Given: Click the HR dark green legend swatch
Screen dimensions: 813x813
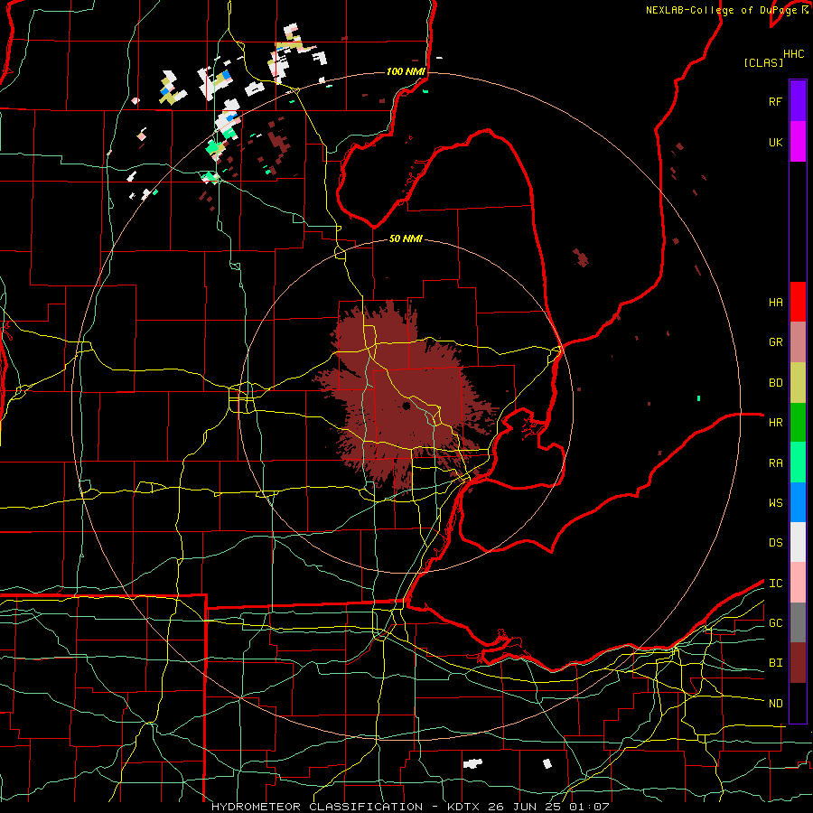Looking at the screenshot, I should pos(798,423).
